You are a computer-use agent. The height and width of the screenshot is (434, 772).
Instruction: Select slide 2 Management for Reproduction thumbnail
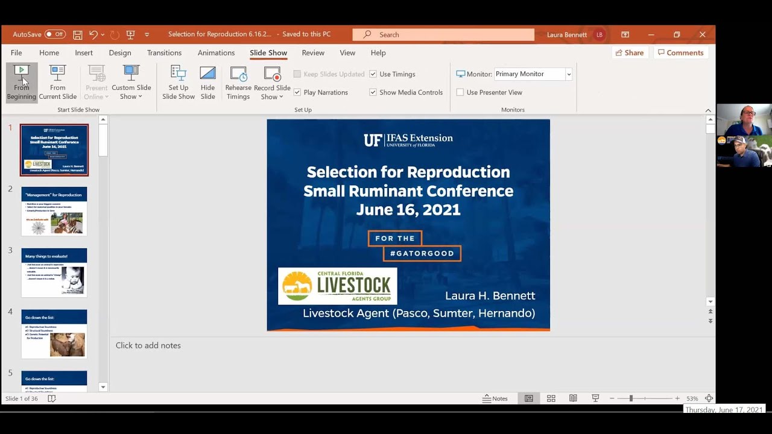tap(54, 212)
